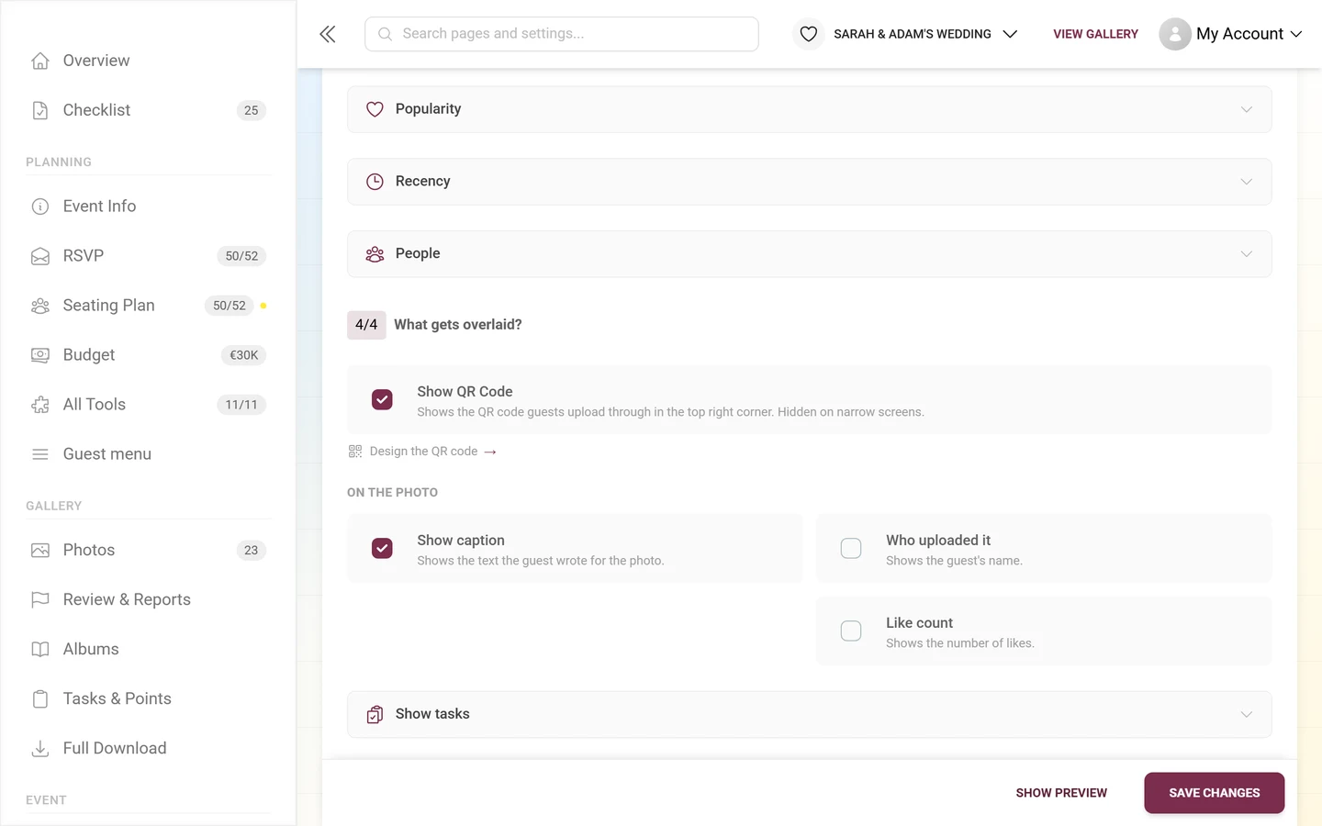The image size is (1322, 826).
Task: Click the Full Download arrow icon
Action: [x=40, y=749]
